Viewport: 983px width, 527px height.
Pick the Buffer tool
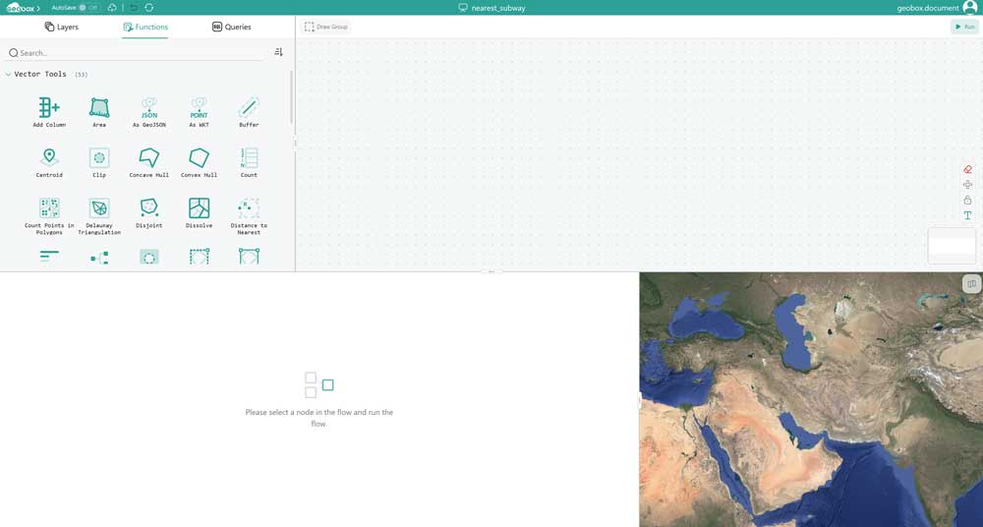coord(249,112)
